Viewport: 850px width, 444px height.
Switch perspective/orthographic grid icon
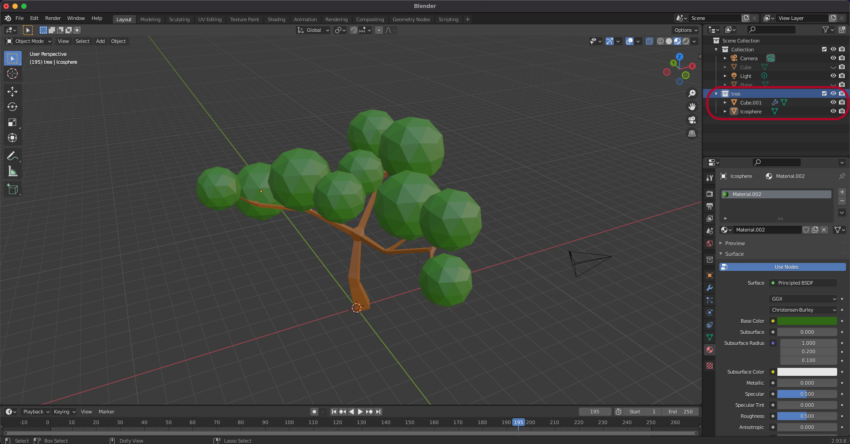point(692,133)
